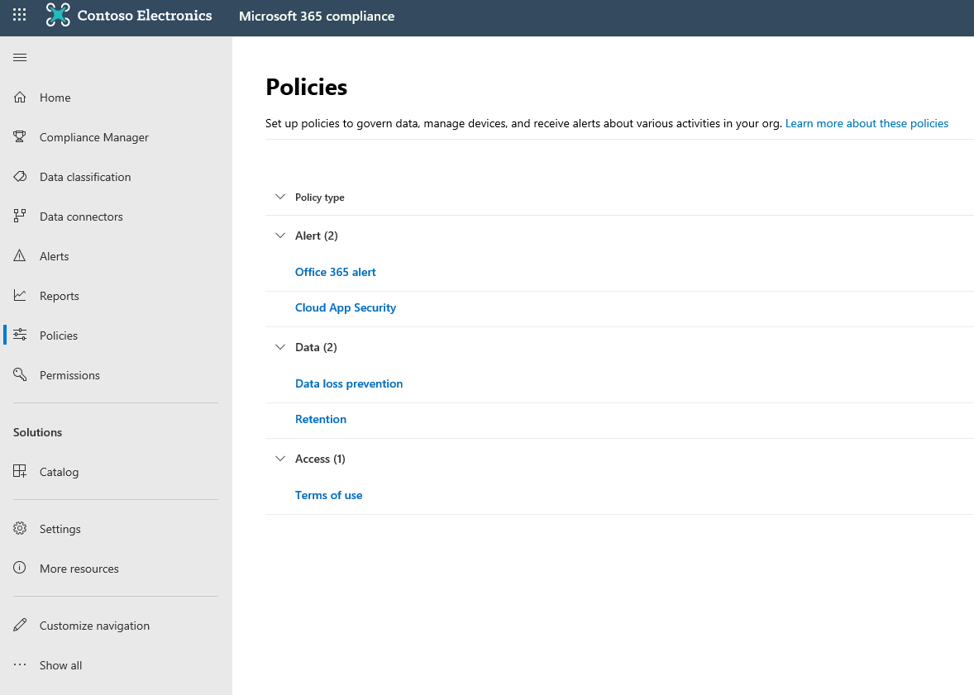The image size is (974, 695).
Task: Open More resources
Action: [x=78, y=568]
